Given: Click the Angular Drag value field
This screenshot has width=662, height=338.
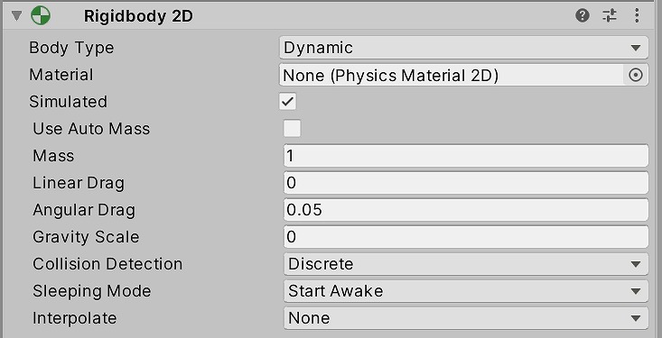Looking at the screenshot, I should click(x=466, y=210).
